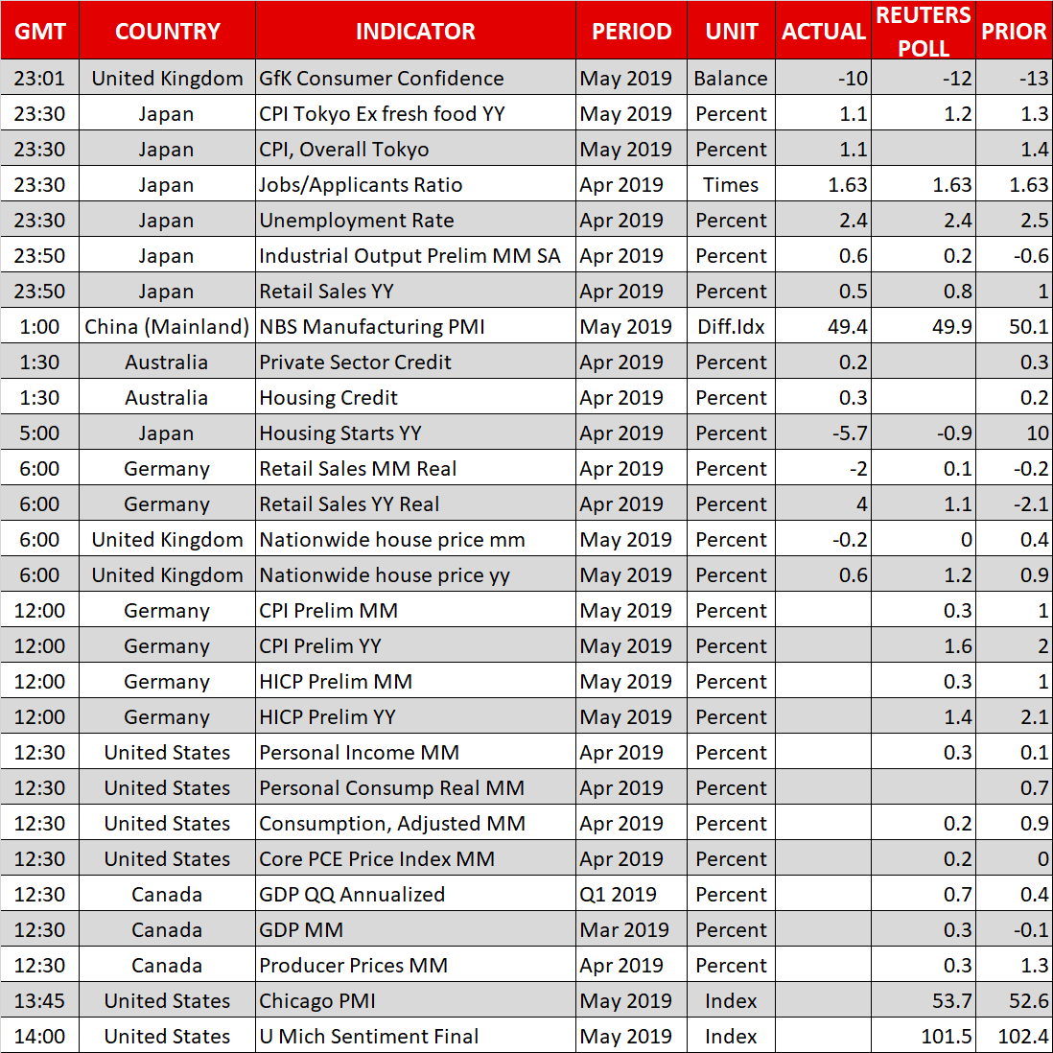Screen dimensions: 1053x1053
Task: Click the 102.4 prior value
Action: pyautogui.click(x=1014, y=1036)
